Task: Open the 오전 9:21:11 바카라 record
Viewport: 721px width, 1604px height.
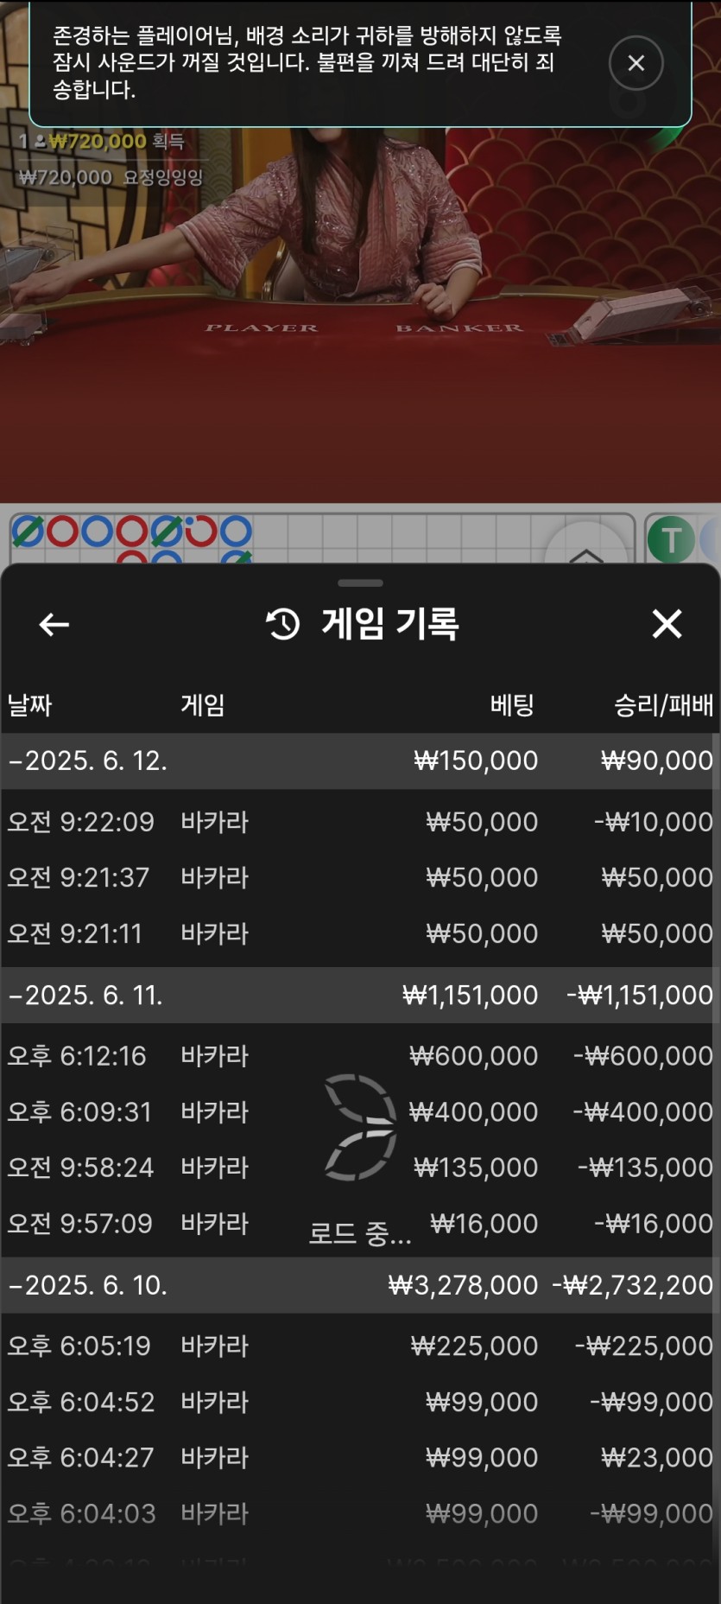Action: pyautogui.click(x=360, y=933)
